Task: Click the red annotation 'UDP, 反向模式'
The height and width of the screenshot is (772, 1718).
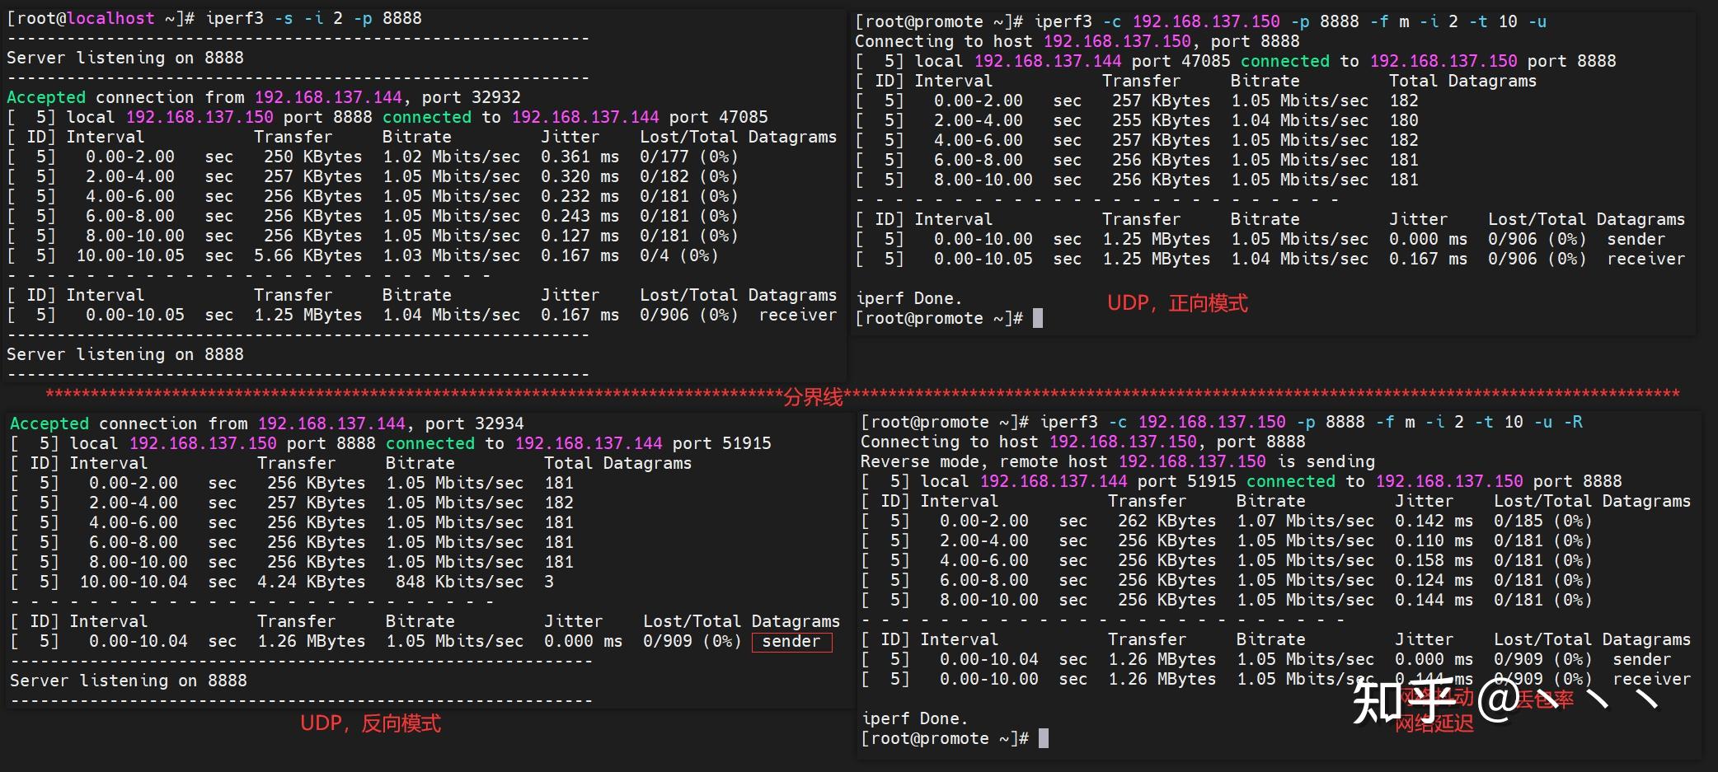Action: coord(373,724)
